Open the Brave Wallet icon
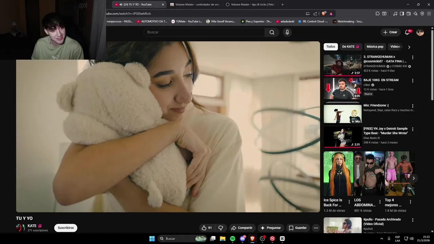 tap(409, 14)
